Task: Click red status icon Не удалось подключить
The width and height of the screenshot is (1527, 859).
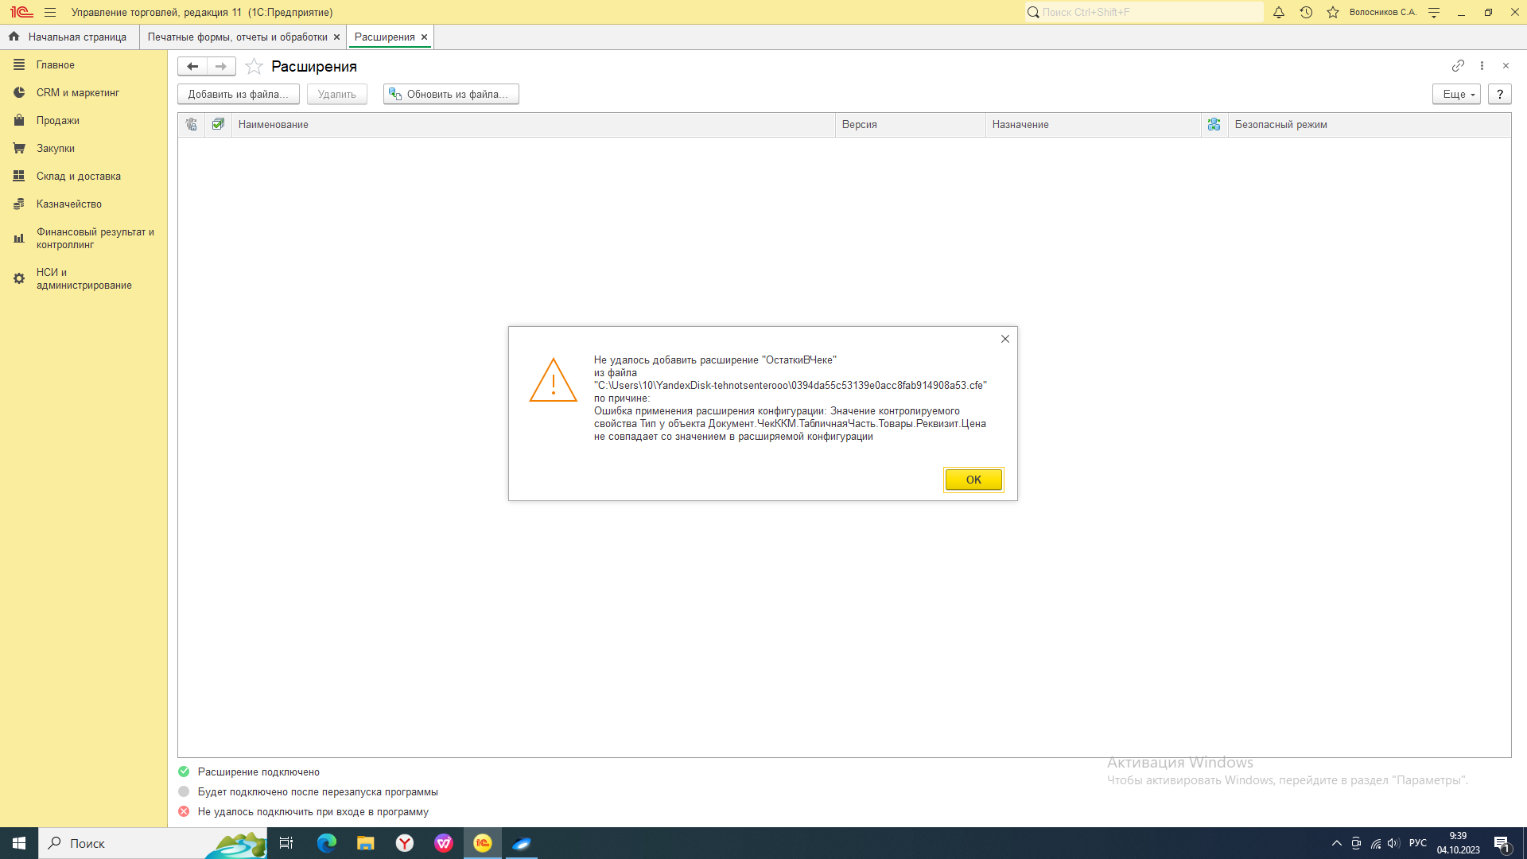Action: click(184, 811)
